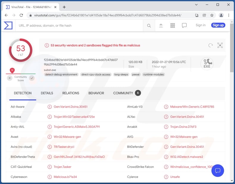
Task: Click the alert icon beside Ad-Aware detection
Action: pyautogui.click(x=50, y=107)
